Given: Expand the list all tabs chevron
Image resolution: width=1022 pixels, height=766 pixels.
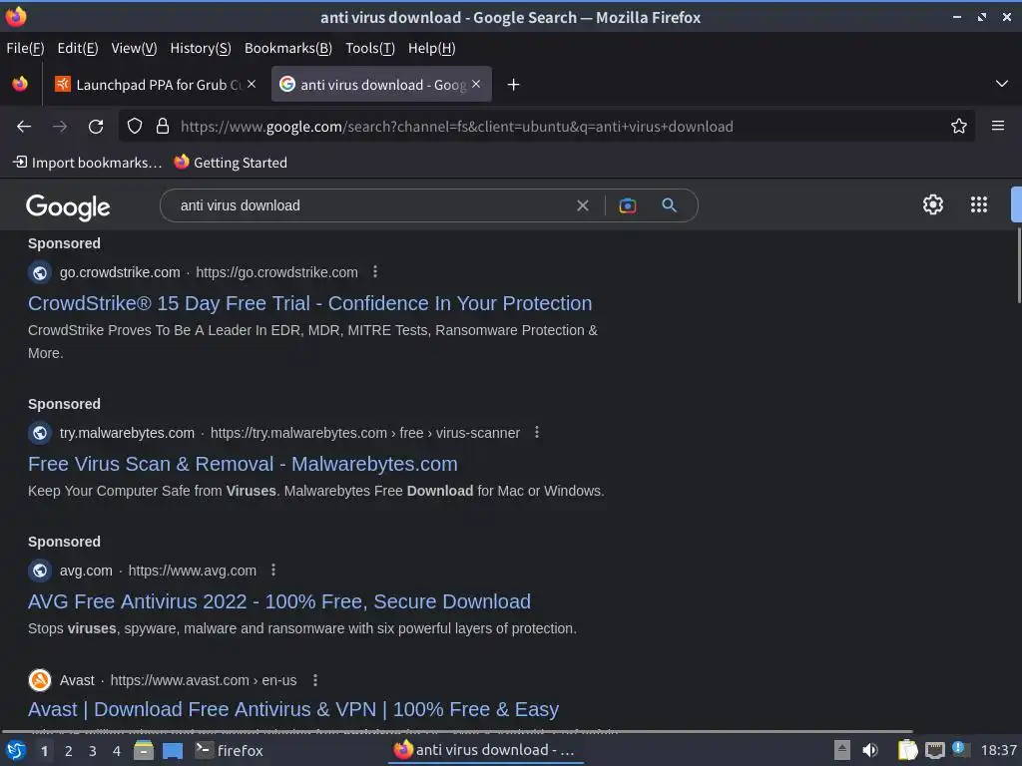Looking at the screenshot, I should (1002, 84).
